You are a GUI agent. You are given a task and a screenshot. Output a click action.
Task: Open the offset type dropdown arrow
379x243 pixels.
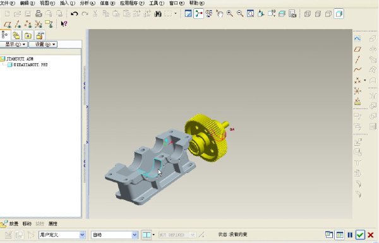(153, 235)
